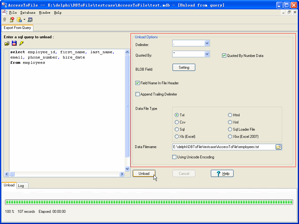Viewport: 299px width, 224px height.
Task: Click the query editor scroll right arrow
Action: (122, 174)
